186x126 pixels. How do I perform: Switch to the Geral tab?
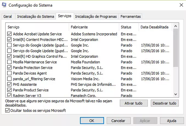[x=8, y=17]
